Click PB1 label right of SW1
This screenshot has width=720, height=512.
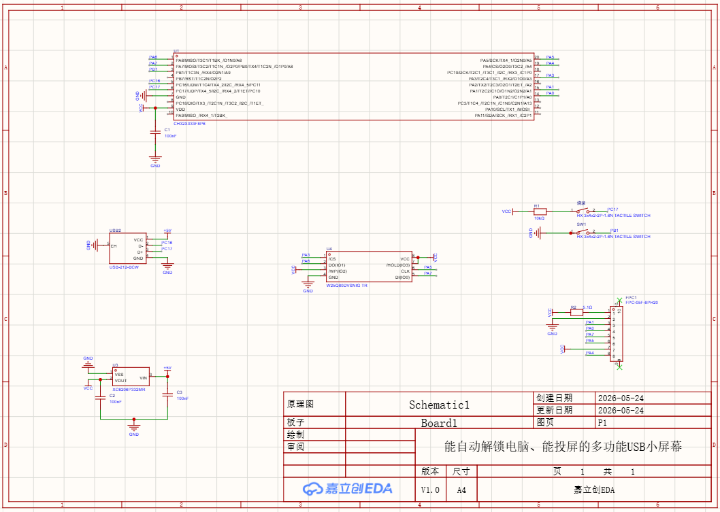[x=615, y=231]
